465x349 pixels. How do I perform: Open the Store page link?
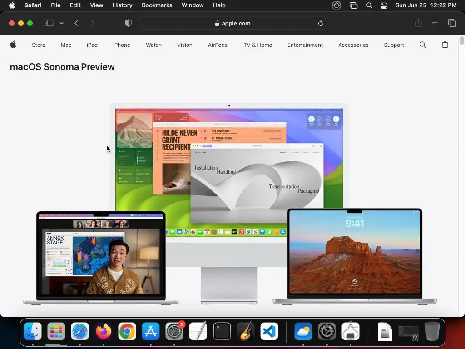click(x=39, y=45)
